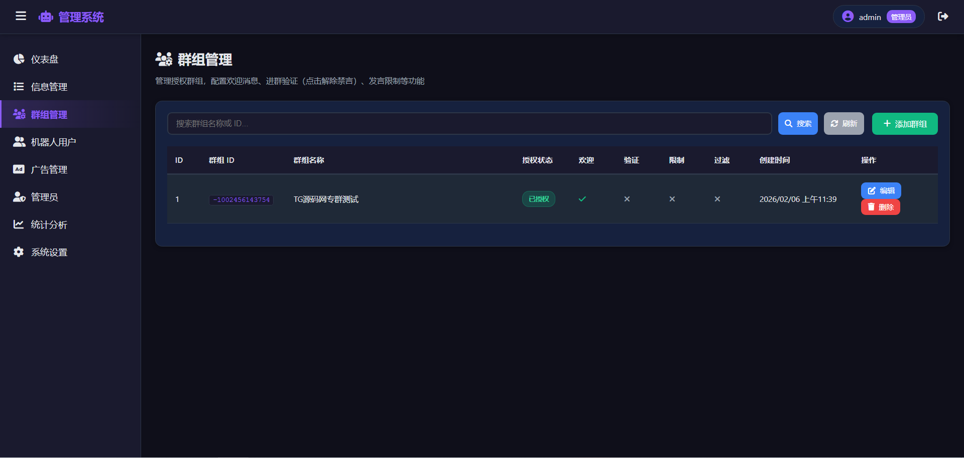Open 信息管理 in the sidebar
Screen dimensions: 964x458
click(x=49, y=87)
